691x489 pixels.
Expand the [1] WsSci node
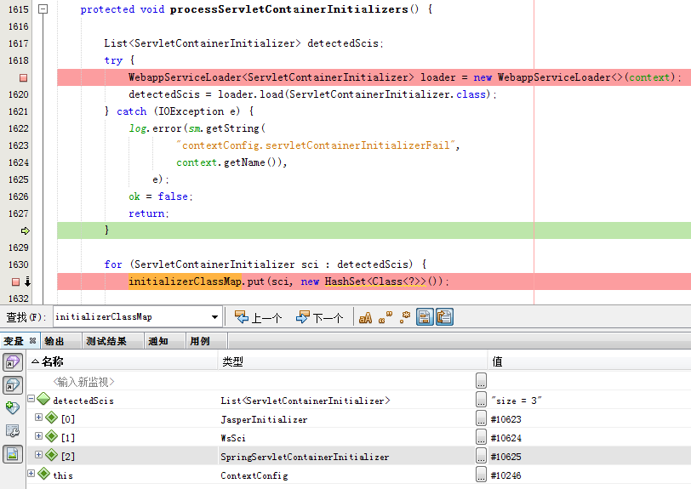click(39, 435)
